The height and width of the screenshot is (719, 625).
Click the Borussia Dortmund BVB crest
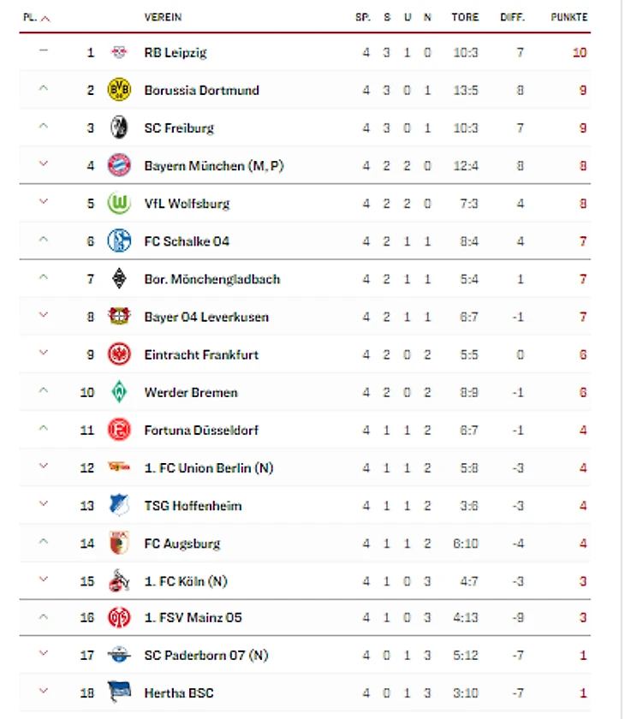pyautogui.click(x=119, y=89)
